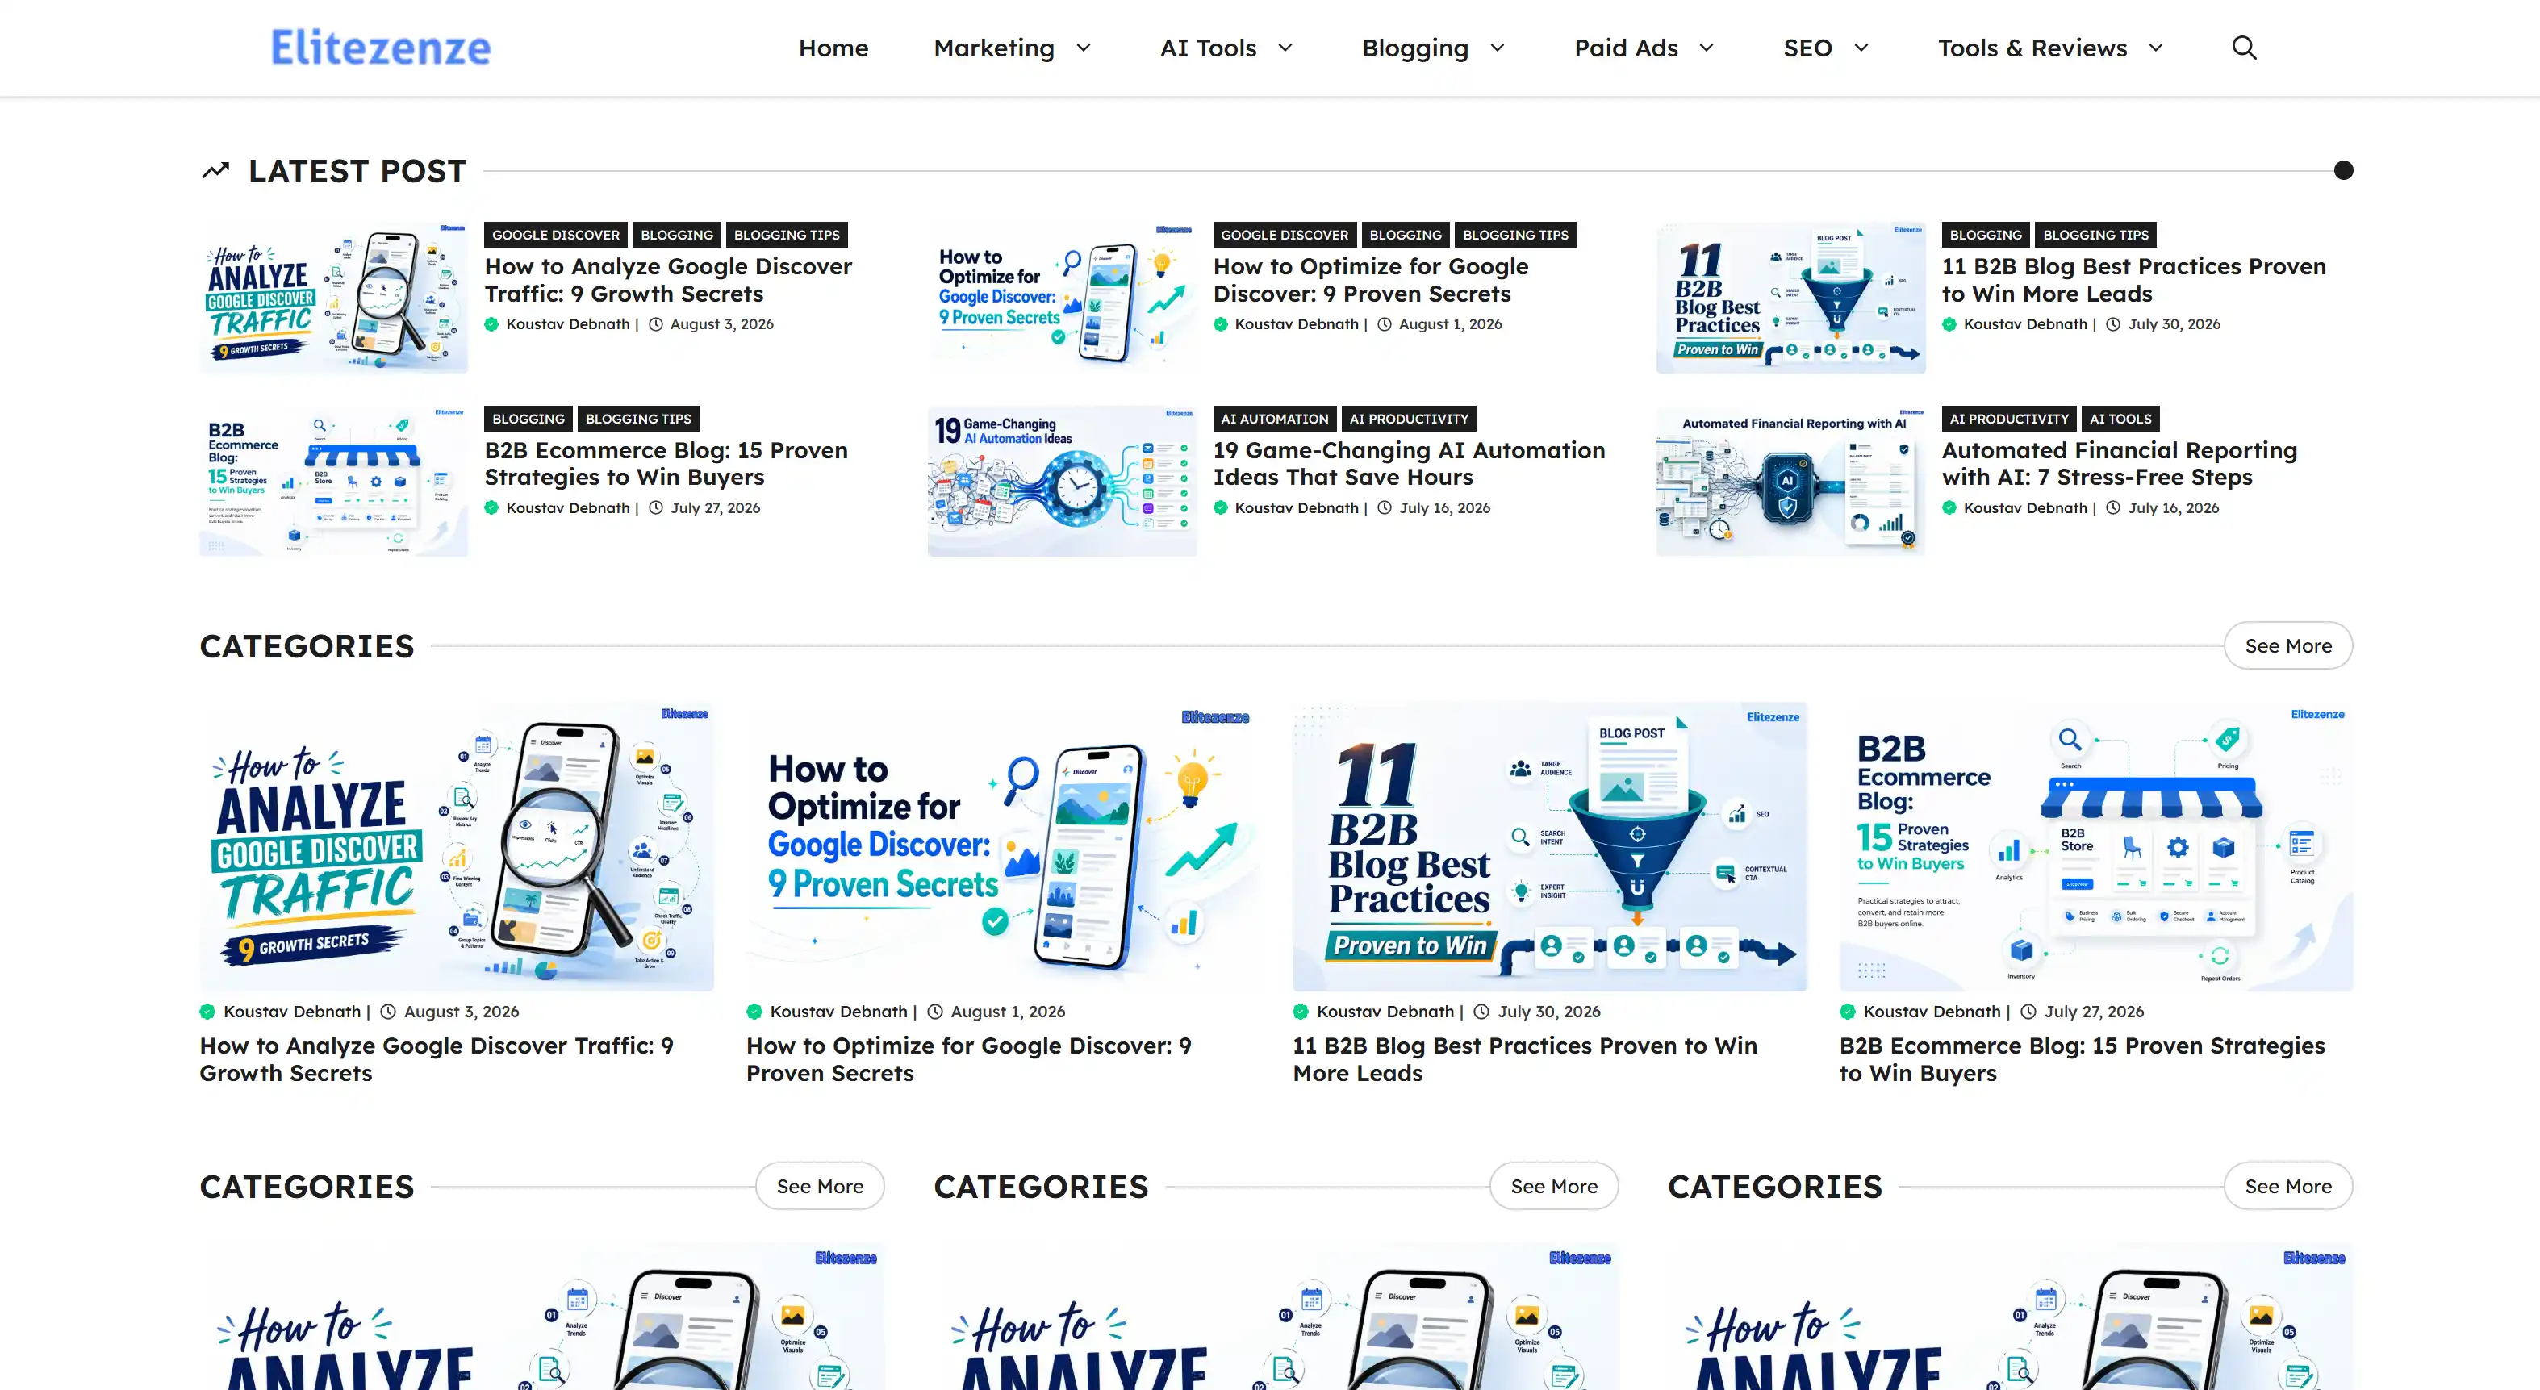The height and width of the screenshot is (1390, 2540).
Task: Open the search icon in the header
Action: click(x=2244, y=48)
